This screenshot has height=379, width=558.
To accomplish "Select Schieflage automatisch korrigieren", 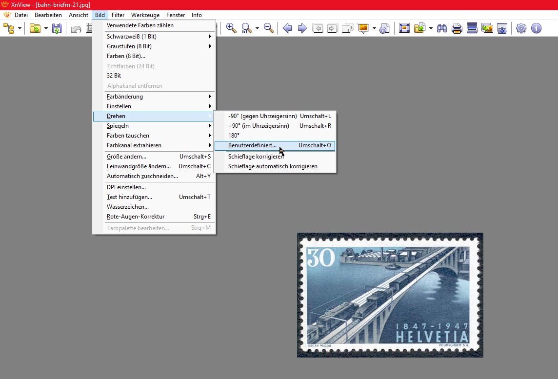I will pyautogui.click(x=273, y=166).
